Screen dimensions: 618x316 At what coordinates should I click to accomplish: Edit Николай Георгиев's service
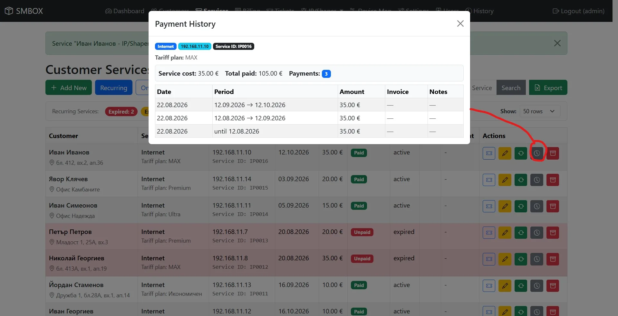tap(505, 259)
